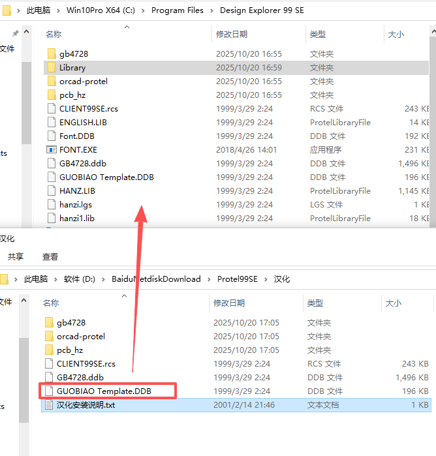This screenshot has width=436, height=456.
Task: Expand the chevron after Protel99SE in lower address bar
Action: pyautogui.click(x=266, y=279)
